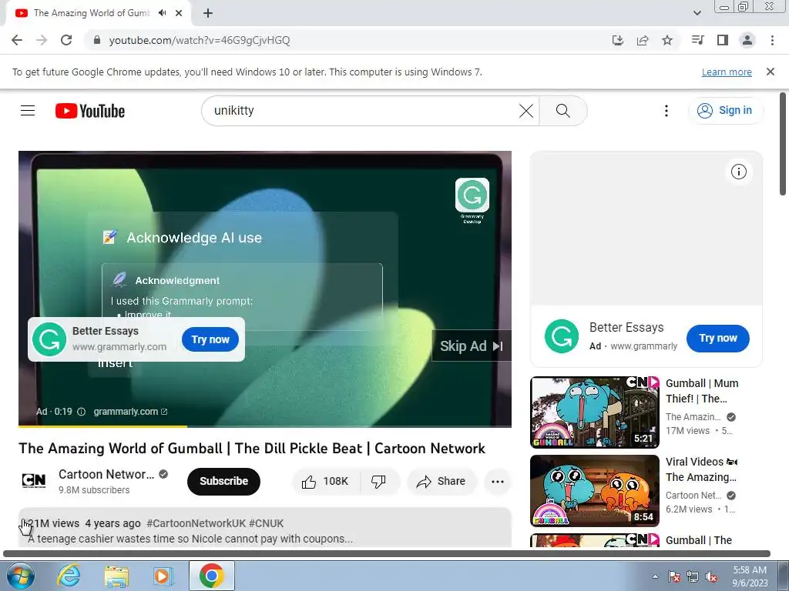Open the media control icon in Chrome toolbar
The width and height of the screenshot is (789, 591).
697,40
